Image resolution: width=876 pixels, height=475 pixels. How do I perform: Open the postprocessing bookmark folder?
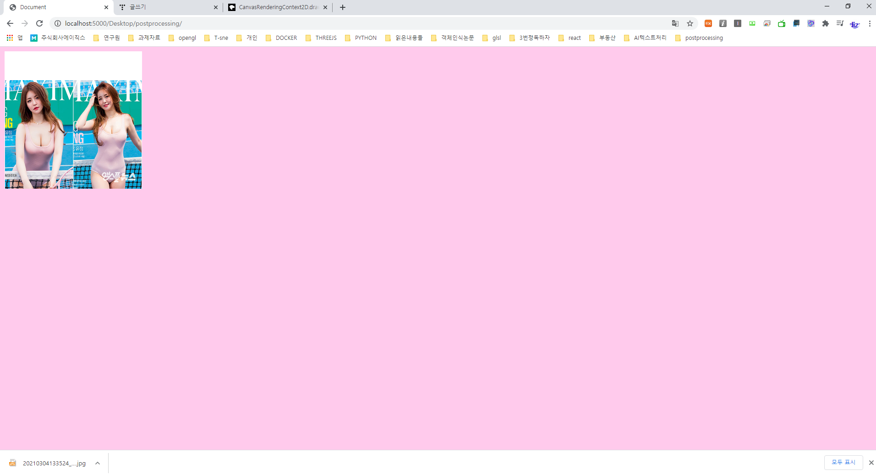(699, 38)
